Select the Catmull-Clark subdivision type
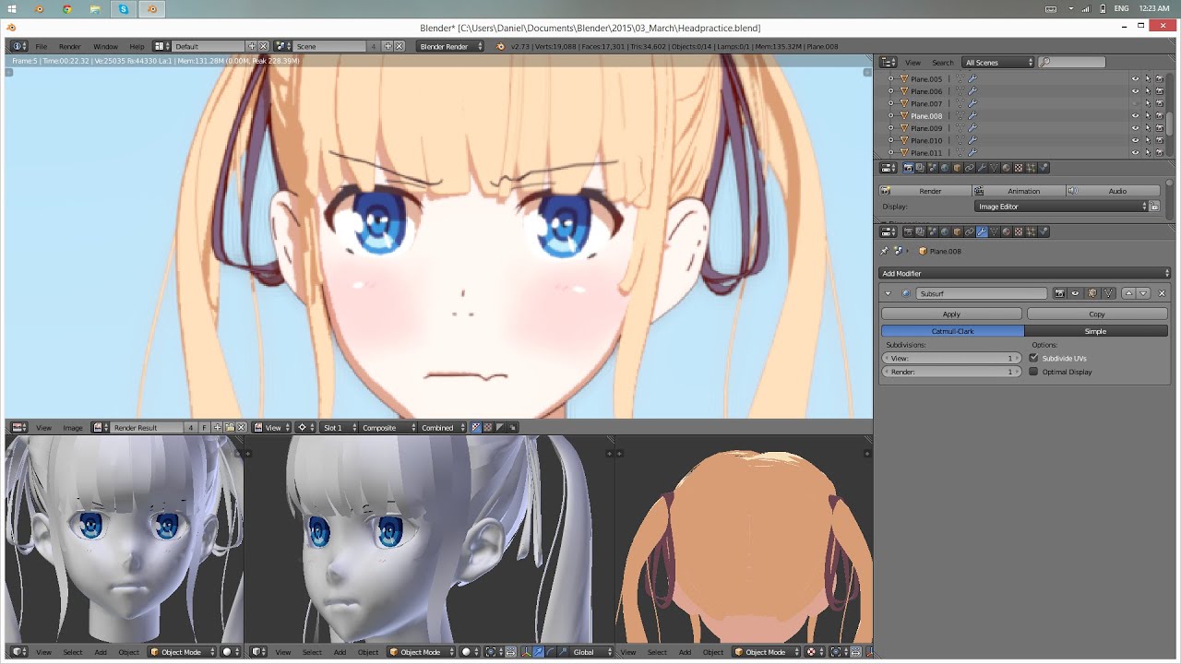1181x664 pixels. (952, 330)
